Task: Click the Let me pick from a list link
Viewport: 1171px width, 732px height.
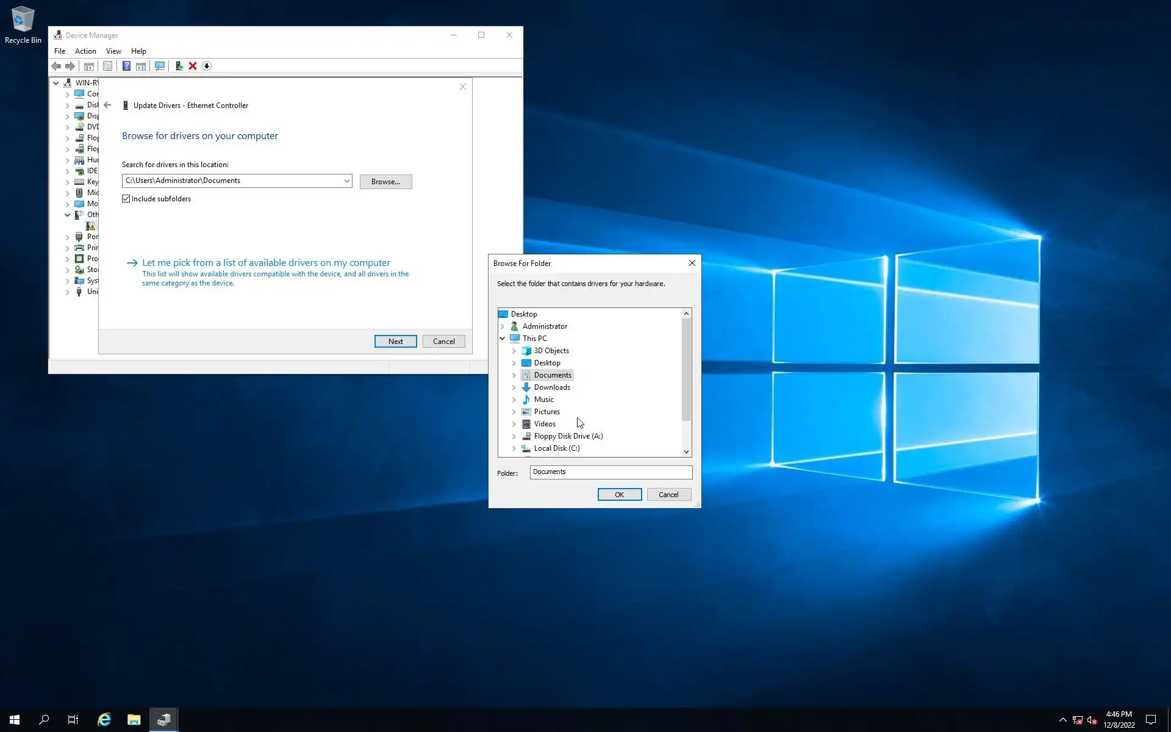Action: 266,263
